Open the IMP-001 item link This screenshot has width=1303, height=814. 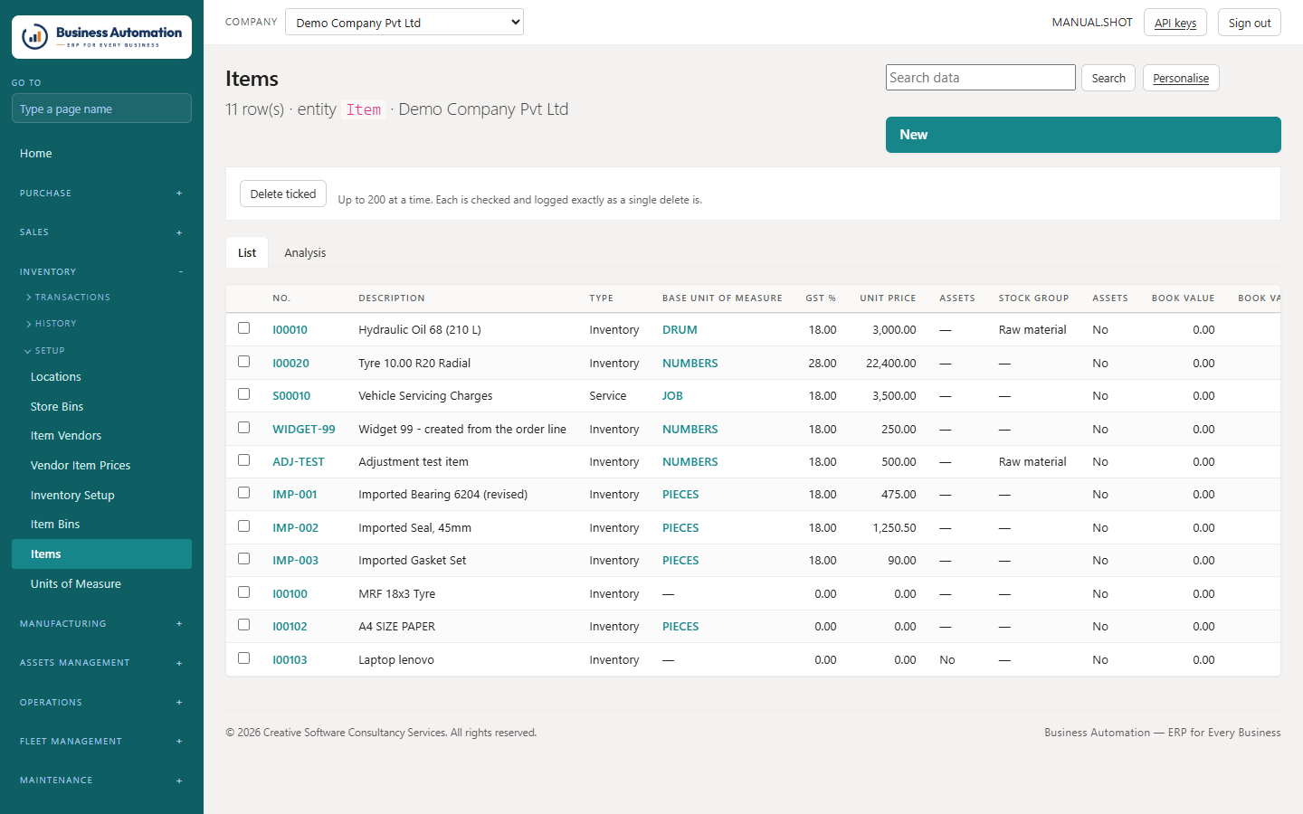tap(295, 495)
